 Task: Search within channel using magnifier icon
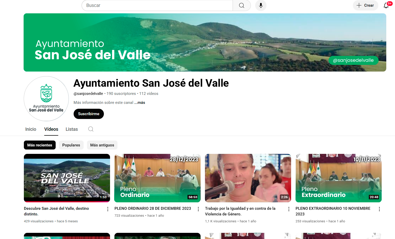91,129
